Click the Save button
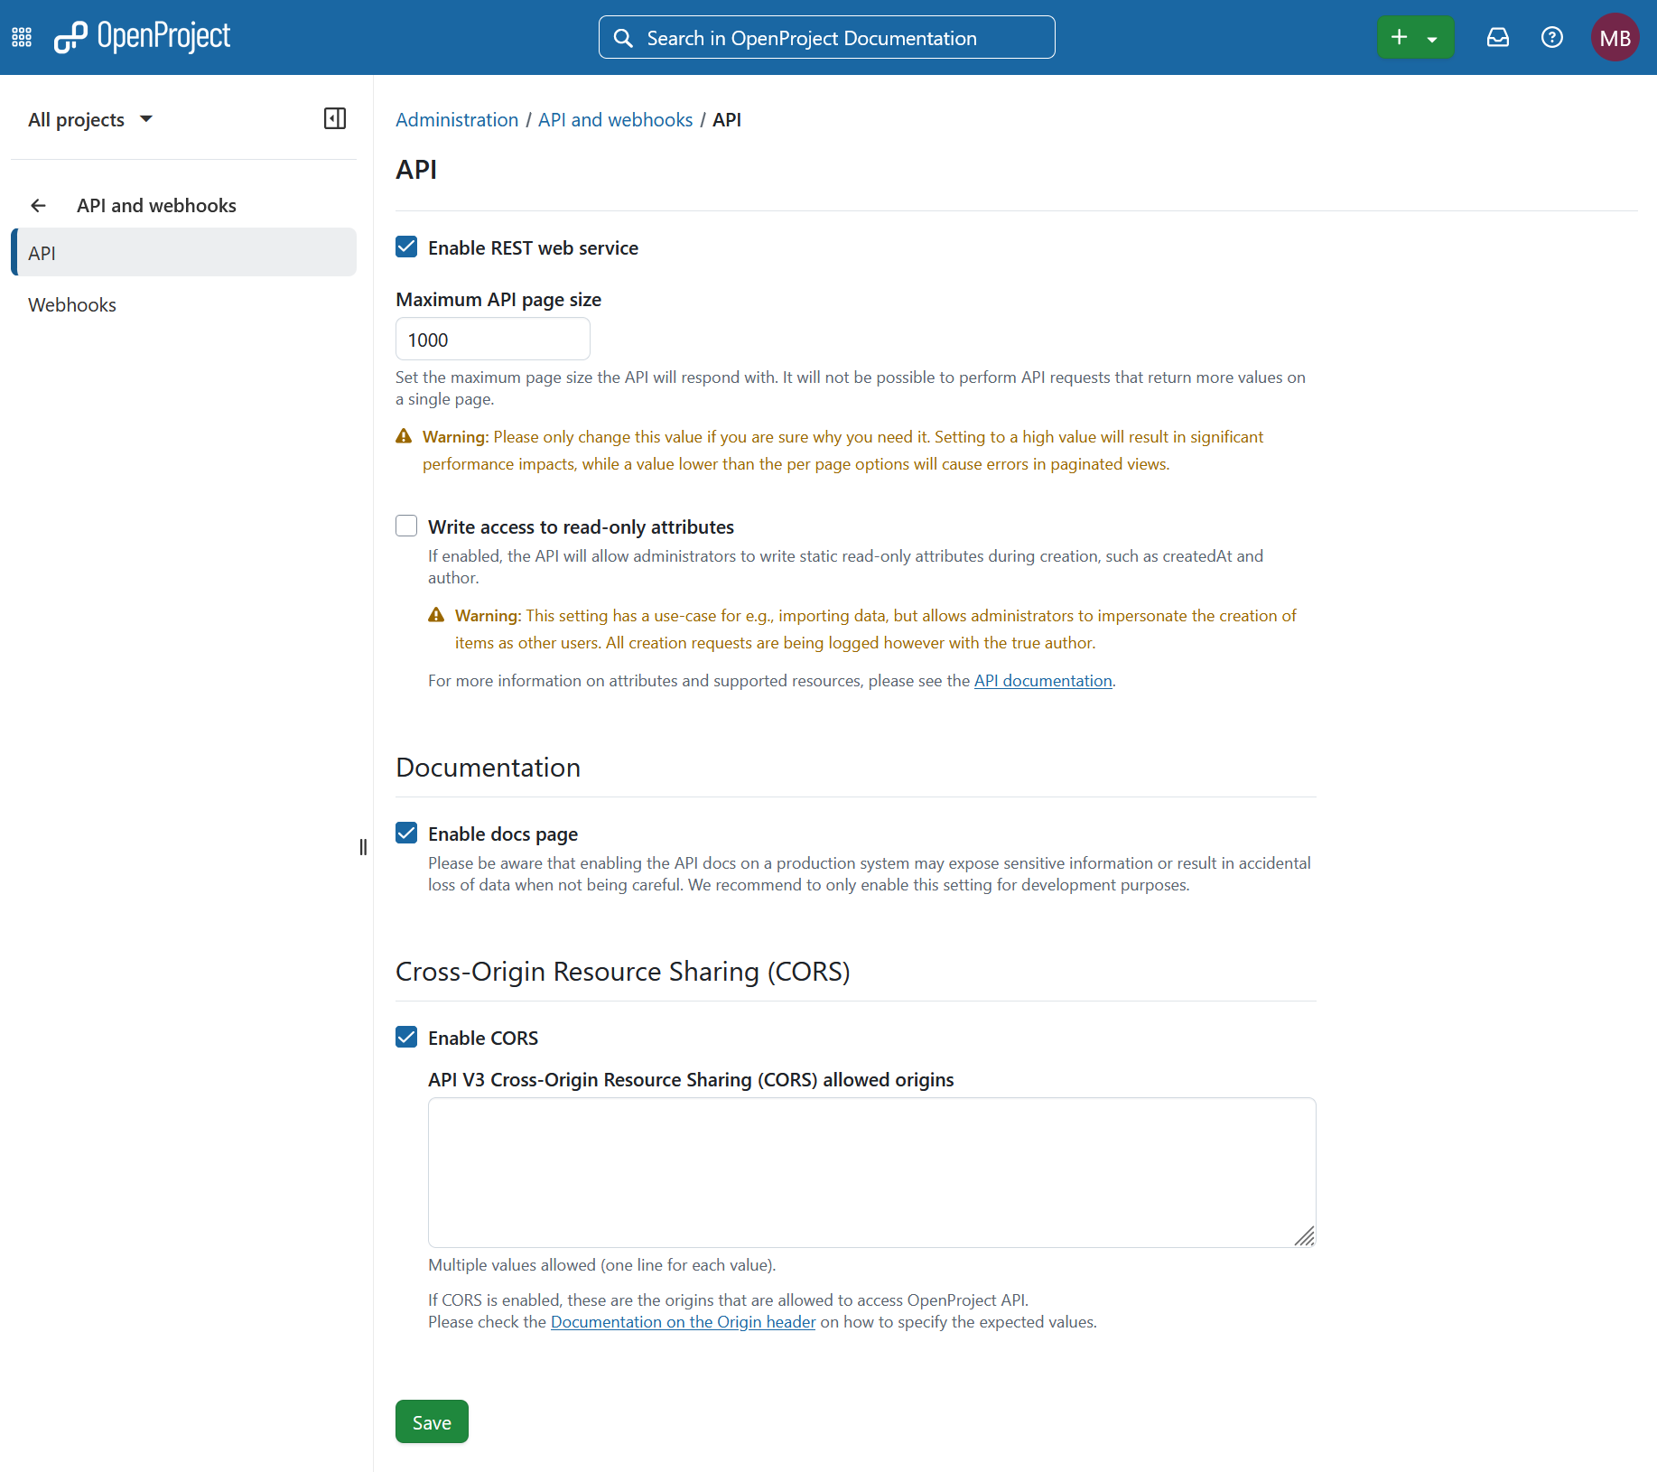This screenshot has height=1472, width=1657. (x=432, y=1421)
